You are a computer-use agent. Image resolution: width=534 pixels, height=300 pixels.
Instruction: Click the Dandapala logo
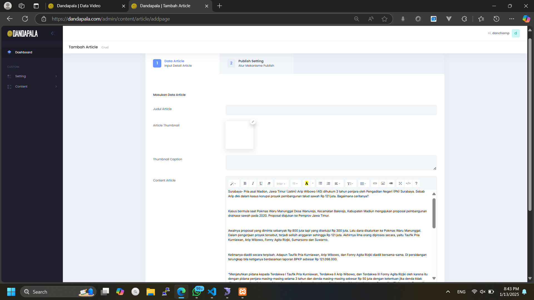[x=23, y=34]
